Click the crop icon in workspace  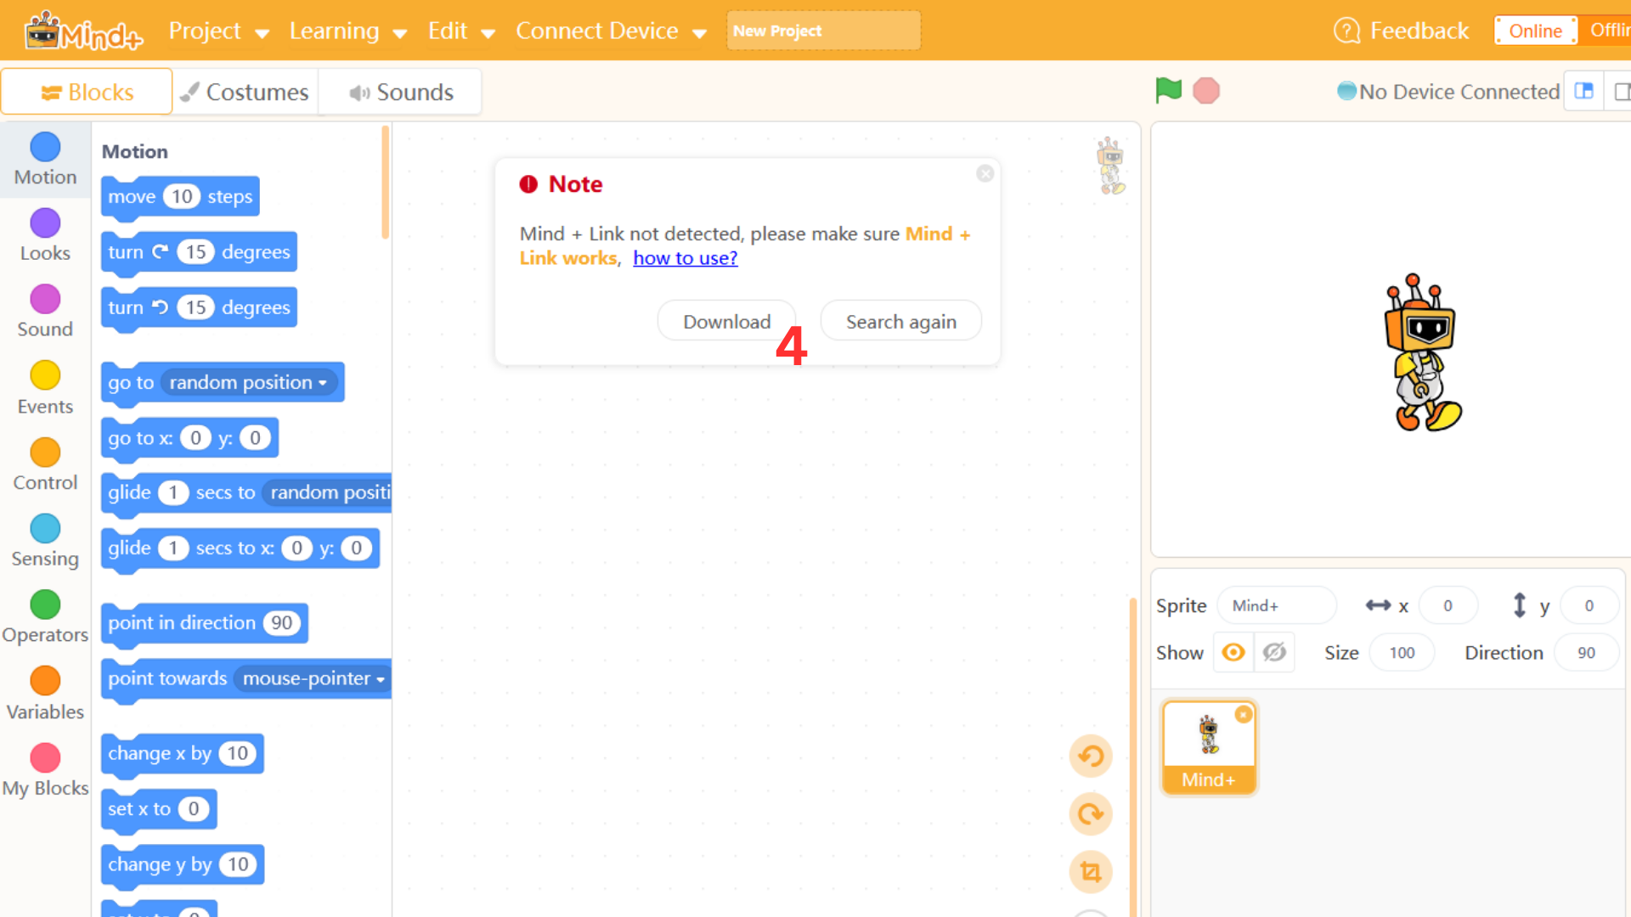click(1091, 872)
